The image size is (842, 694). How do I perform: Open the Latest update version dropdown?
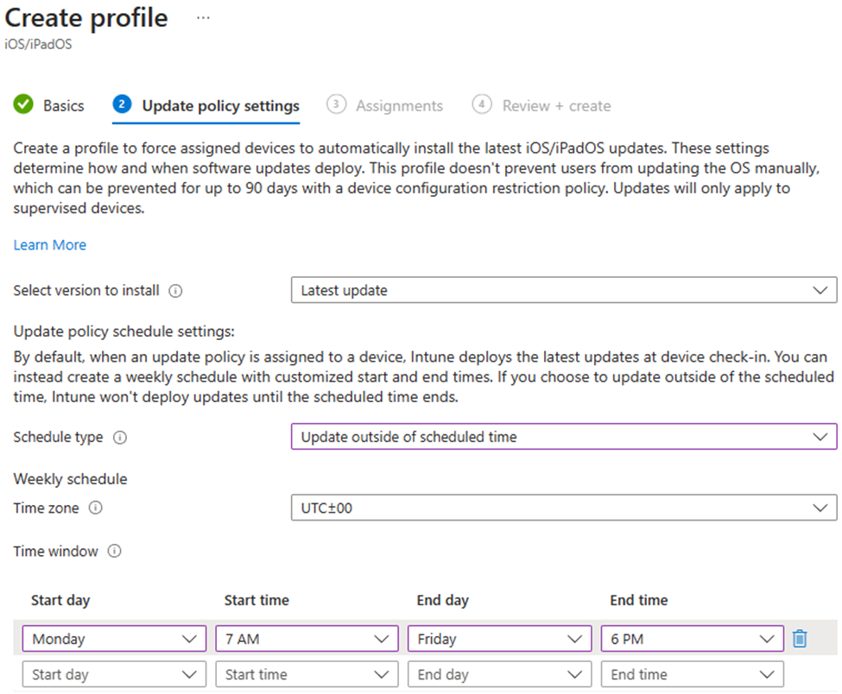(563, 291)
